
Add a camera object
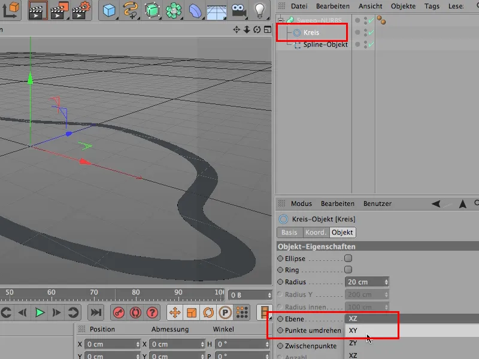pos(238,10)
